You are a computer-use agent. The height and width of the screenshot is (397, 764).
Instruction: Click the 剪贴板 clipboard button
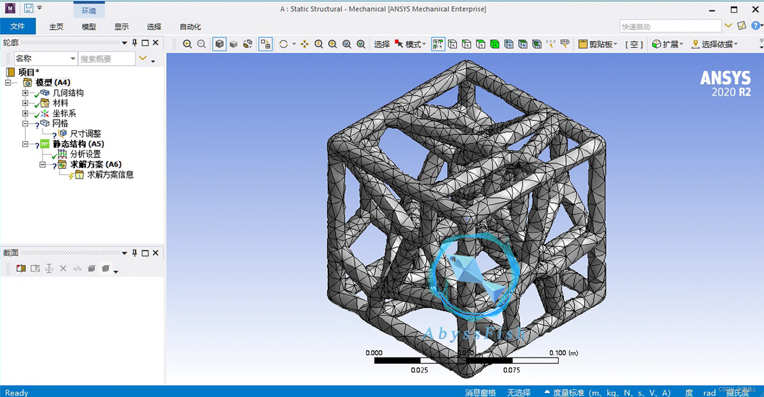tap(598, 44)
